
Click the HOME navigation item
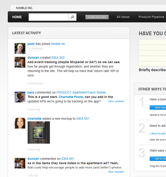pos(17,17)
